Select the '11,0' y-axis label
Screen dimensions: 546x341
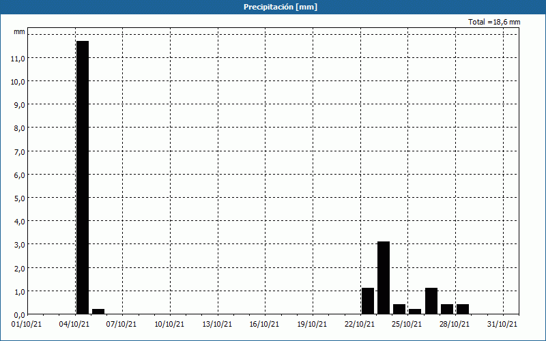[18, 59]
